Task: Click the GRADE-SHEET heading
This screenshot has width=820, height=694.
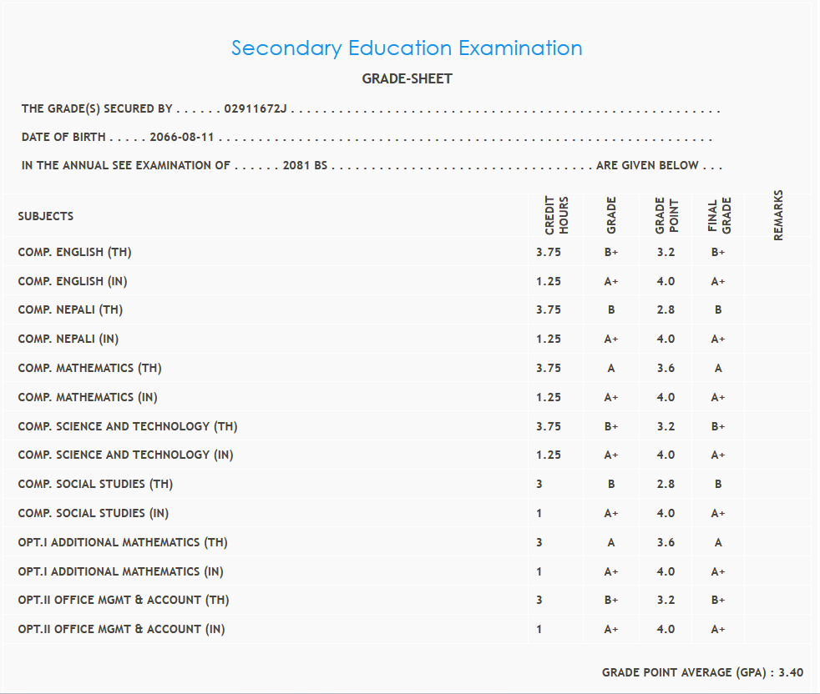Action: tap(407, 79)
